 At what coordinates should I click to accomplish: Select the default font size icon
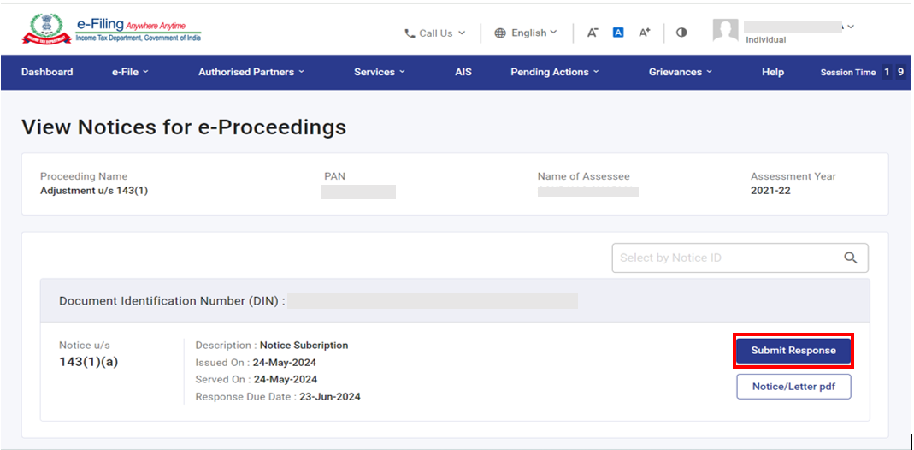[x=618, y=33]
